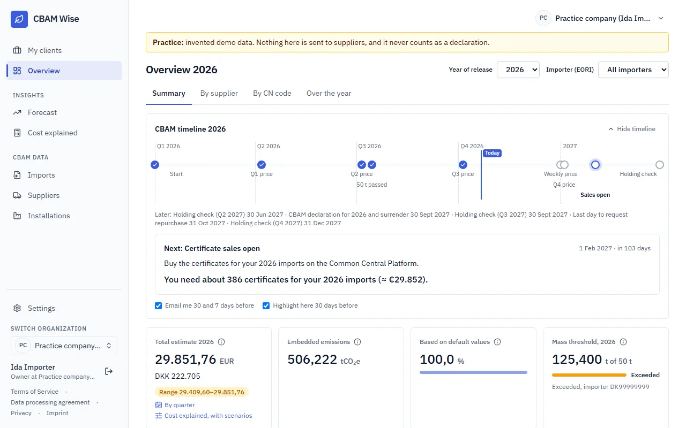Click the briefcase icon beside My clients
Image resolution: width=686 pixels, height=428 pixels.
pyautogui.click(x=17, y=50)
